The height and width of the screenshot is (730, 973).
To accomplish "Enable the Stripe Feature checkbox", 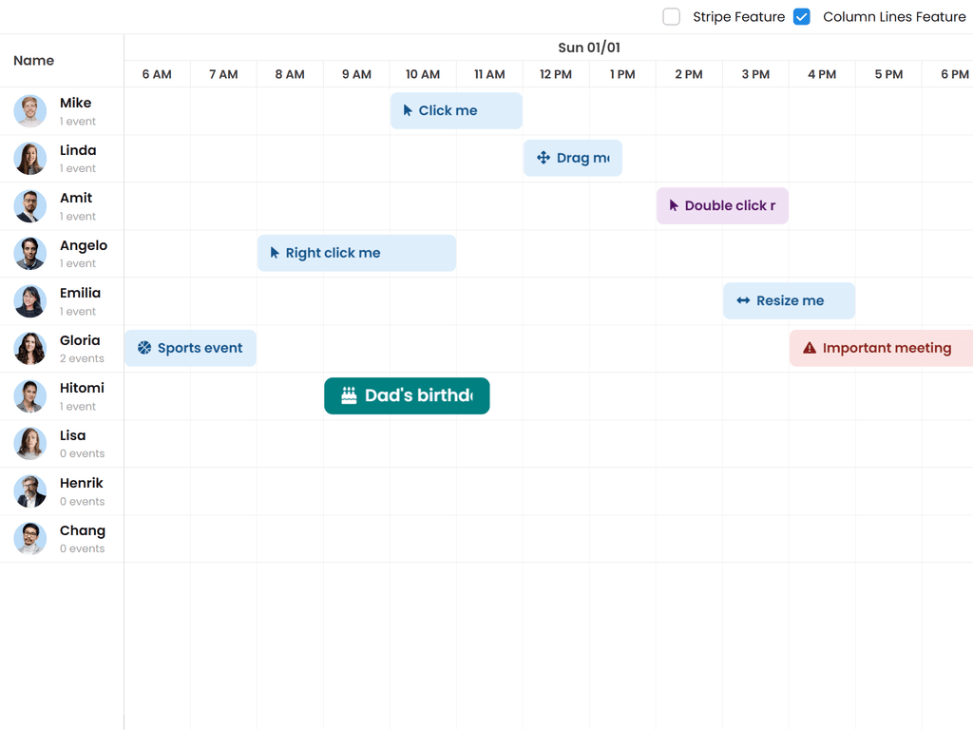I will pos(672,17).
